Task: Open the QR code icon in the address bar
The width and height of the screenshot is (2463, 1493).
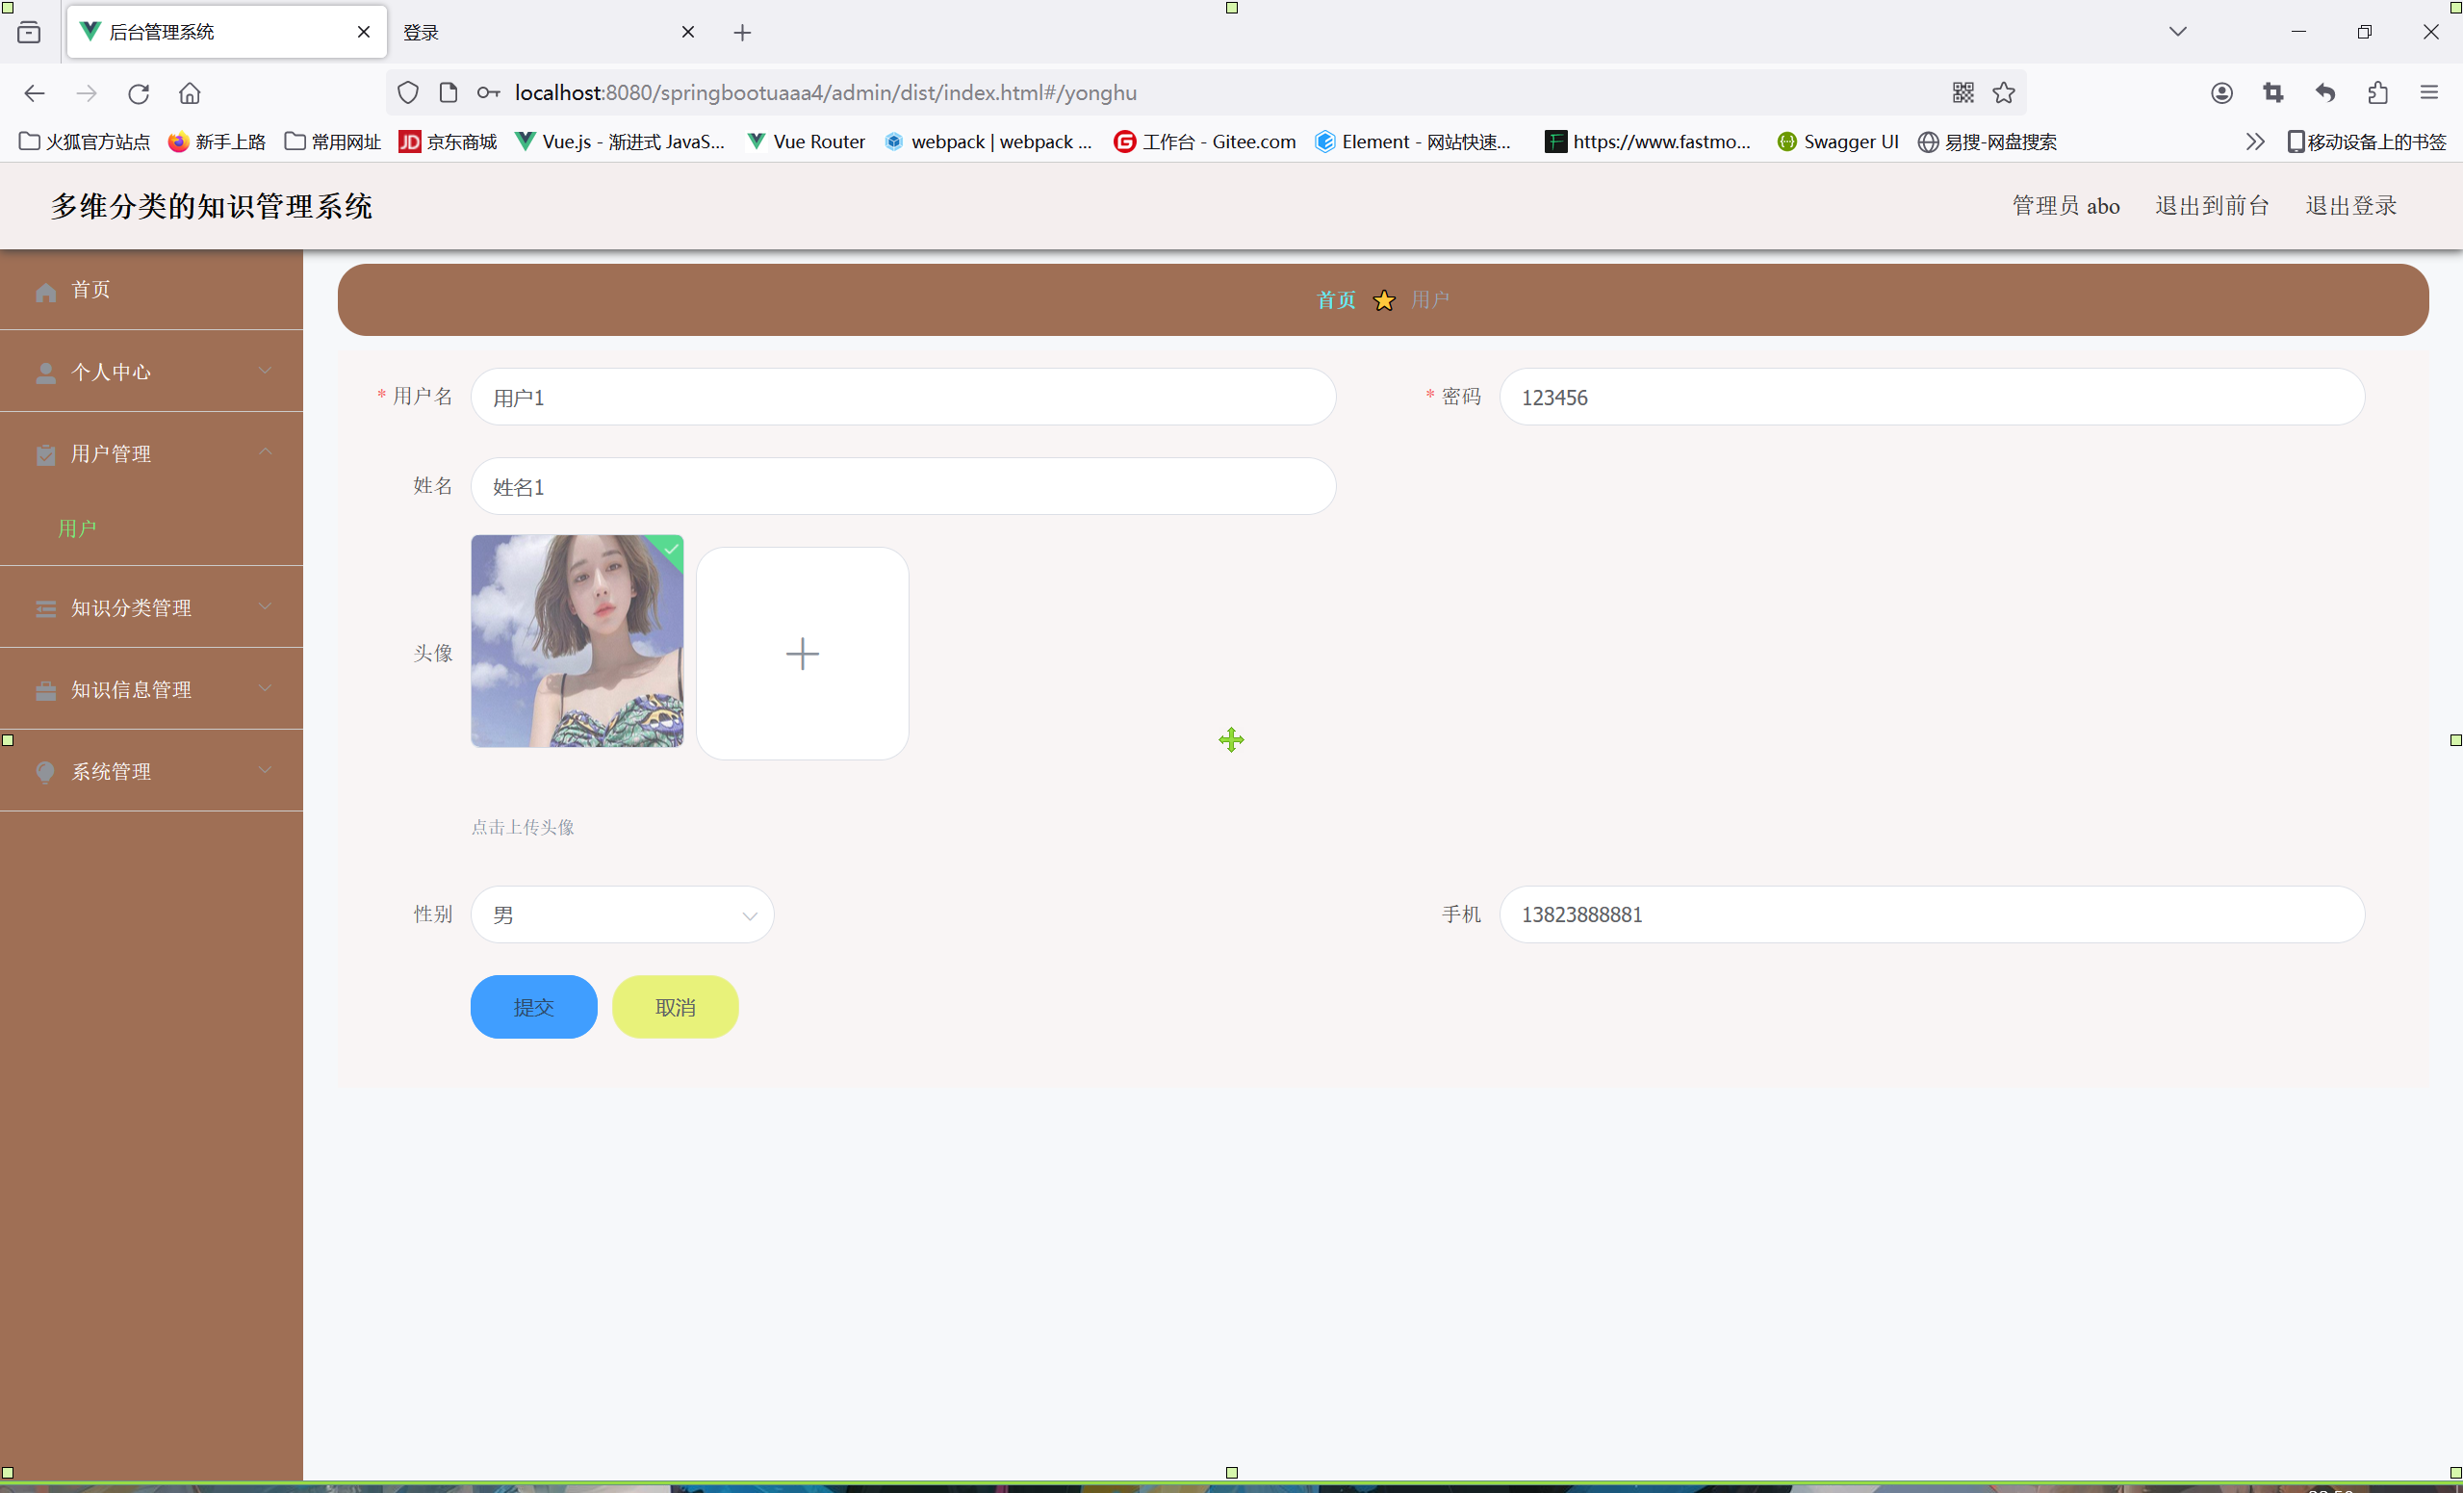Action: (x=1963, y=93)
